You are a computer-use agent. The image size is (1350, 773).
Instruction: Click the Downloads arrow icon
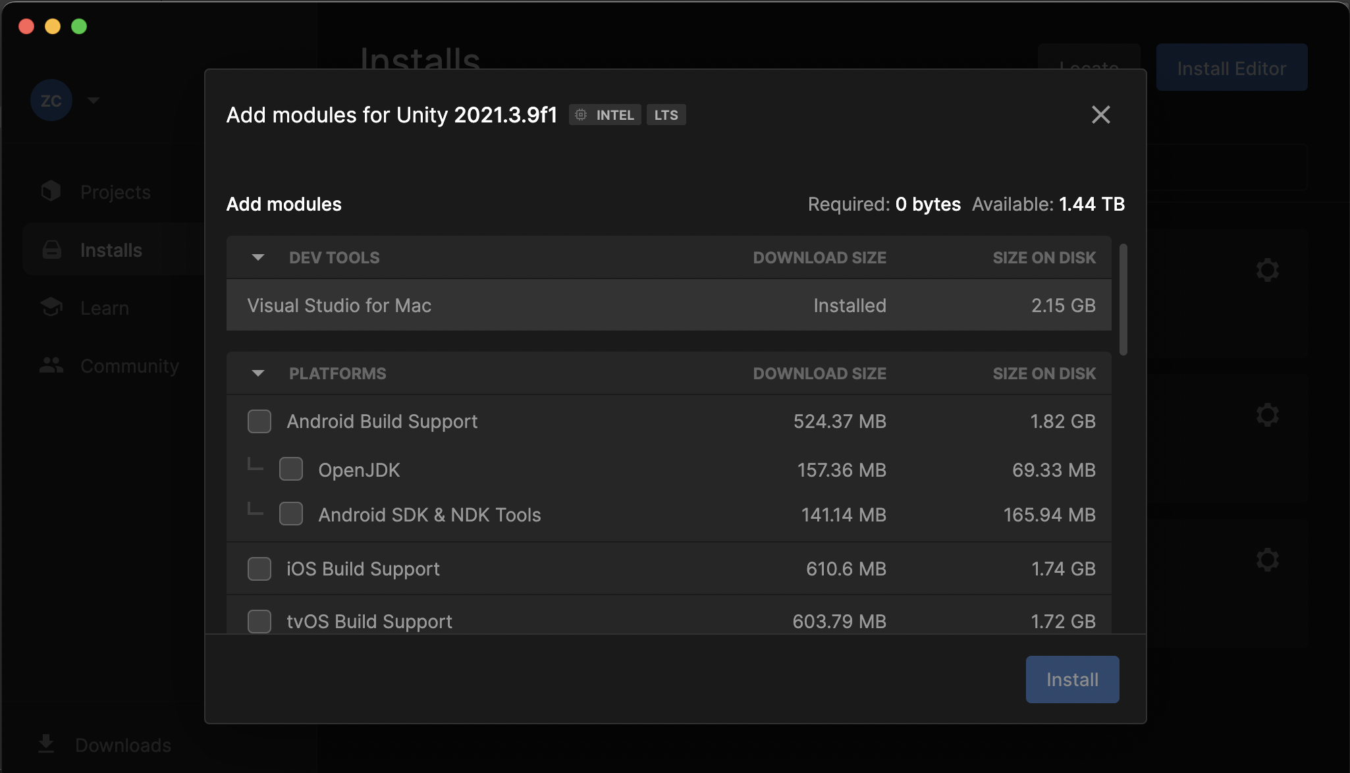(x=46, y=744)
